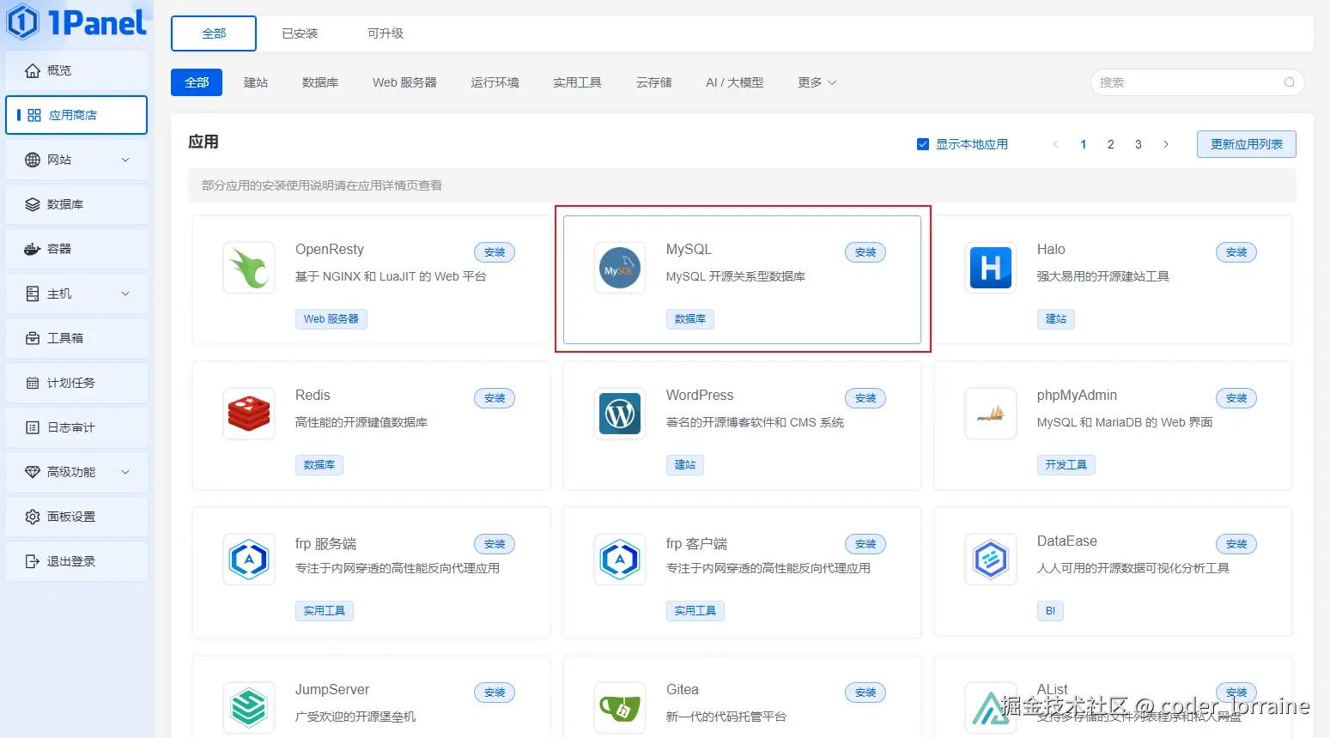Click the JumpServer app logo
Screen dimensions: 1330x738
(249, 708)
